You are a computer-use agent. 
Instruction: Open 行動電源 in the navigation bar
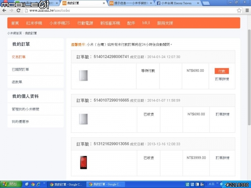(85, 23)
